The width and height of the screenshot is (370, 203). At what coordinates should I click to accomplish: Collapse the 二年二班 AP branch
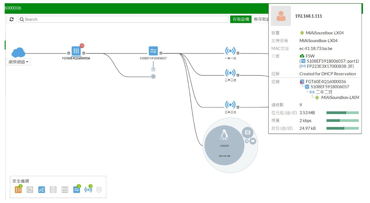[x=238, y=75]
